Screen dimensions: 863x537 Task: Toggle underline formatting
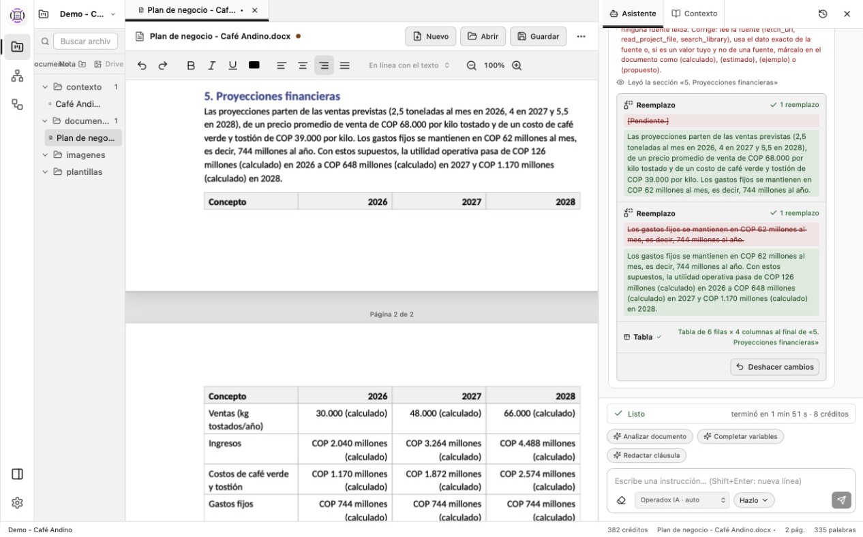tap(232, 65)
